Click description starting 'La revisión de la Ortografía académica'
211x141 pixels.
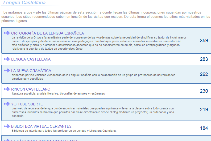(99, 43)
